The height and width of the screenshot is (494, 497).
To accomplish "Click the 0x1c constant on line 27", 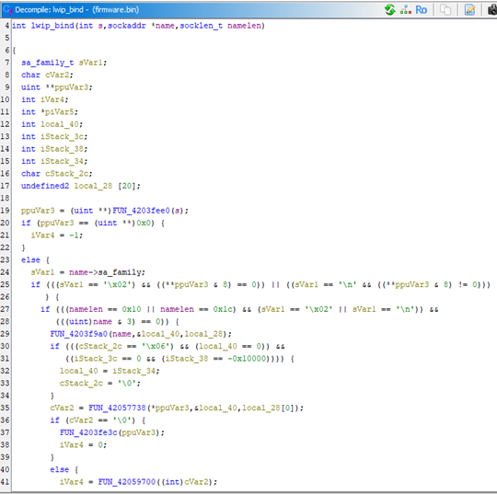I will coord(224,309).
